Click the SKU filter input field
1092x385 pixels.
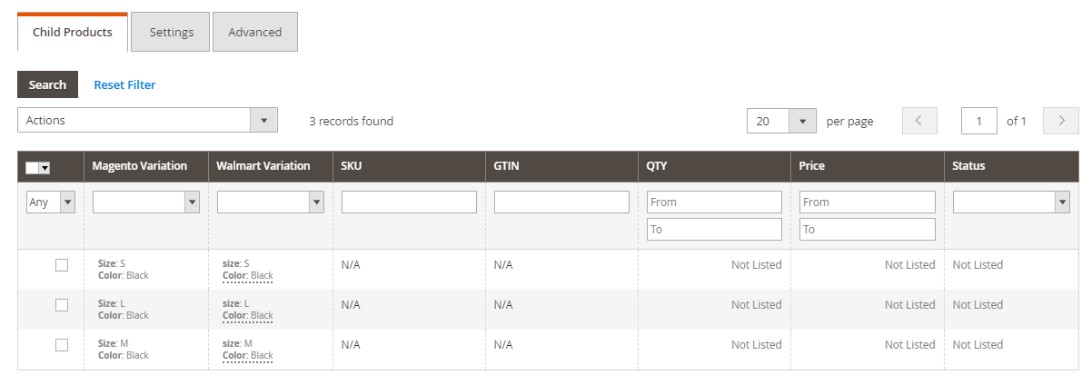tap(409, 202)
